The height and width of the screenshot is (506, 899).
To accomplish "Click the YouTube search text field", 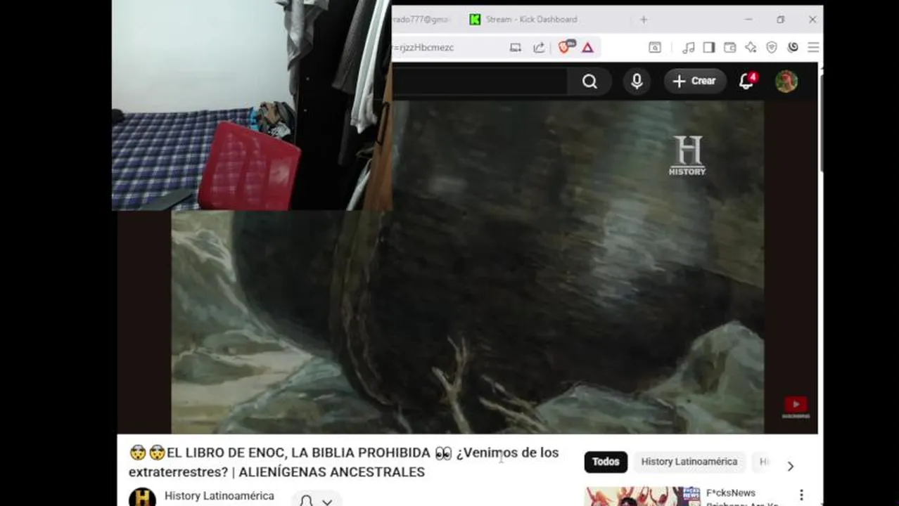I will tap(480, 82).
